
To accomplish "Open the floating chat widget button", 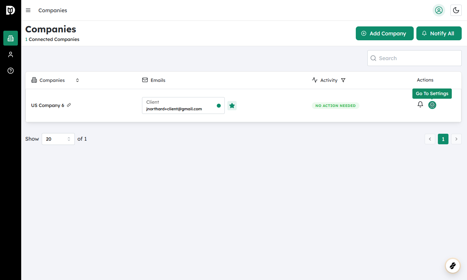I will coord(452,265).
